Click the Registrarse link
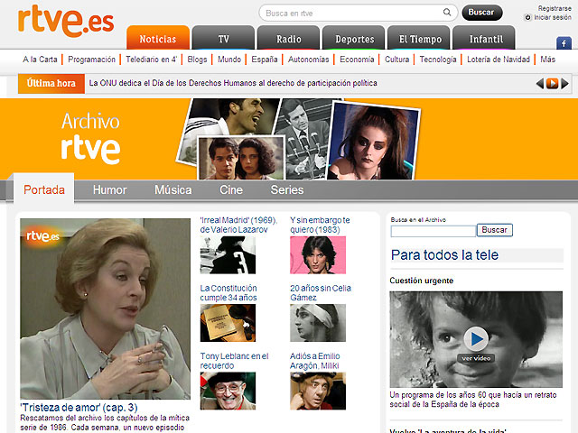Image resolution: width=578 pixels, height=433 pixels. tap(555, 8)
